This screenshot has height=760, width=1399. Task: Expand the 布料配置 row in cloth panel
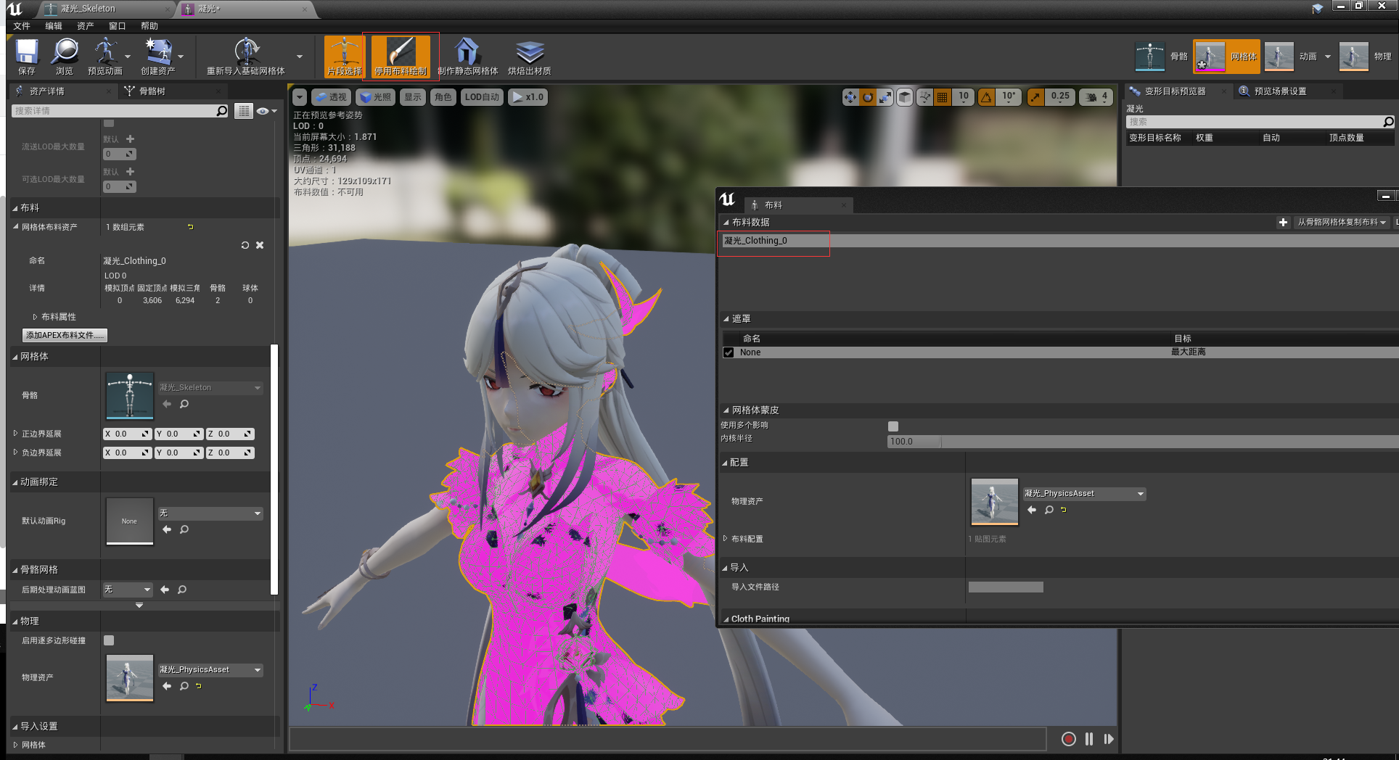pos(725,539)
